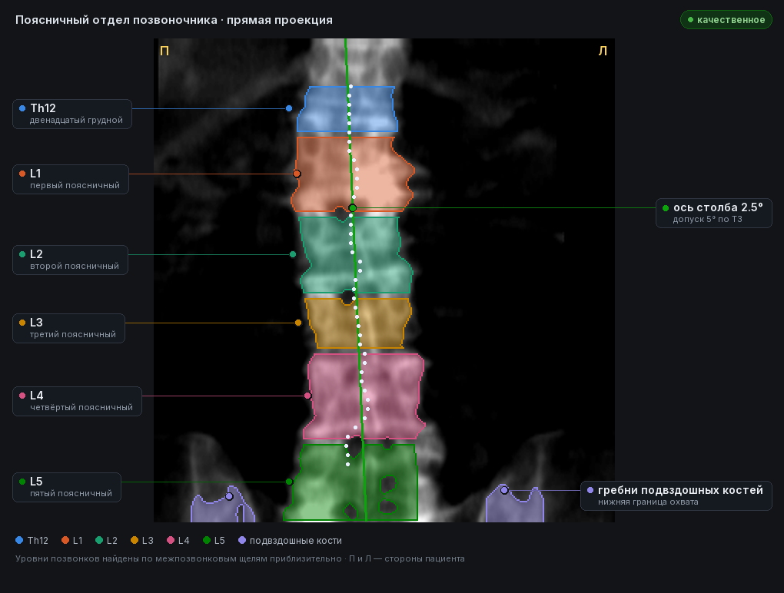Click the качественное quality badge
The height and width of the screenshot is (593, 784).
726,20
